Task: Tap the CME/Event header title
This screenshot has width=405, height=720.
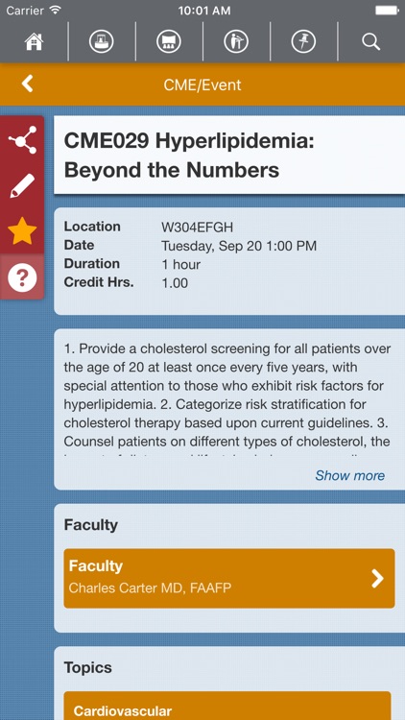Action: click(x=202, y=84)
